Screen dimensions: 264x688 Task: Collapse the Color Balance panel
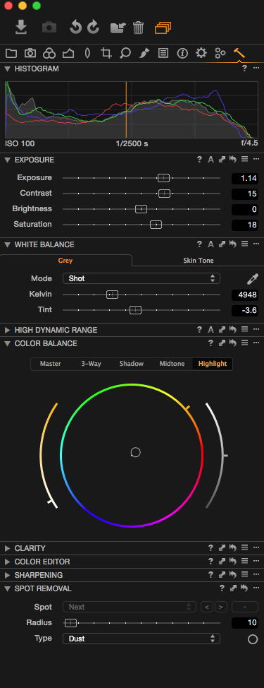pos(8,343)
